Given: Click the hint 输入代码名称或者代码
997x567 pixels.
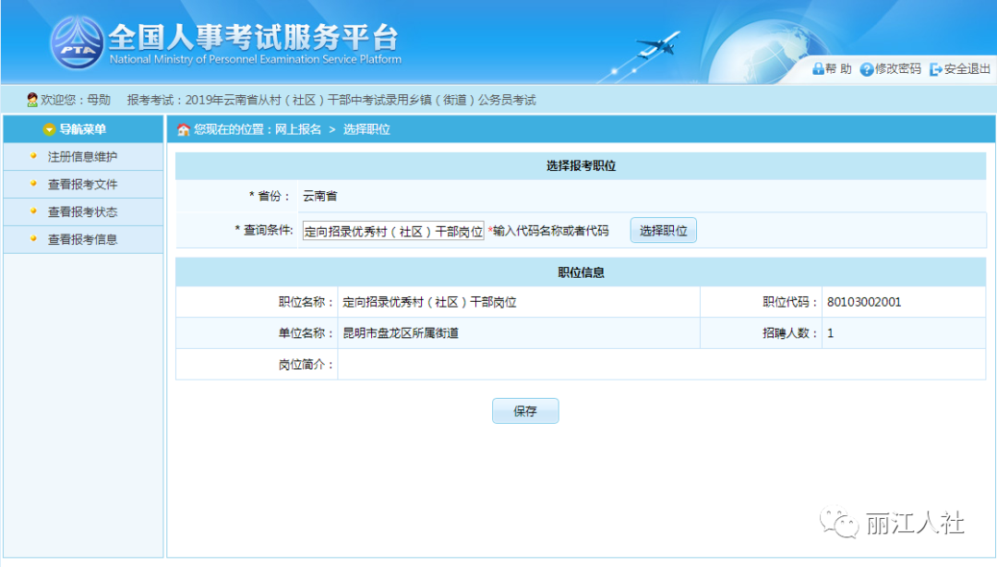Looking at the screenshot, I should click(x=550, y=230).
